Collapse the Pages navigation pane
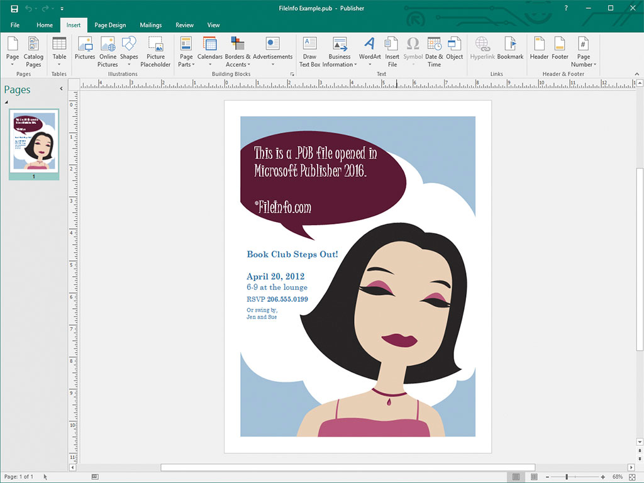Screen dimensions: 644x483 point(61,89)
